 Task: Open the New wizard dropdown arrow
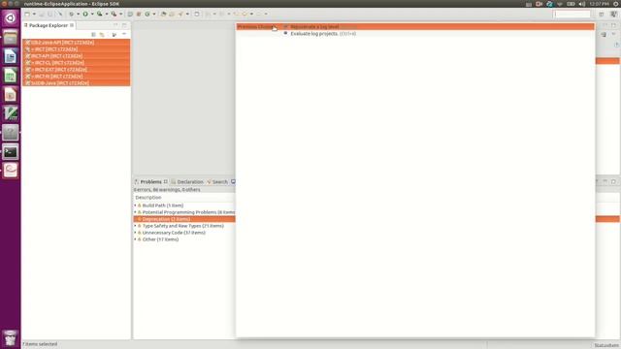(34, 14)
